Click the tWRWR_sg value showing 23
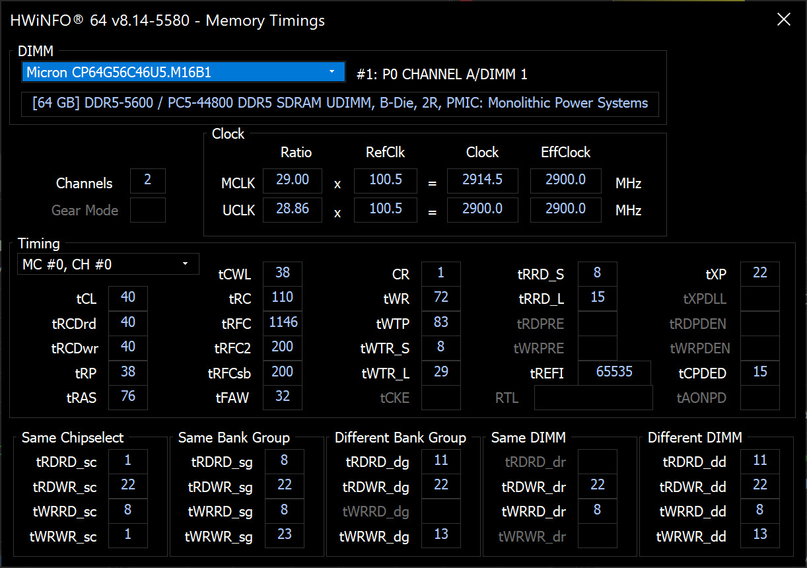 284,535
